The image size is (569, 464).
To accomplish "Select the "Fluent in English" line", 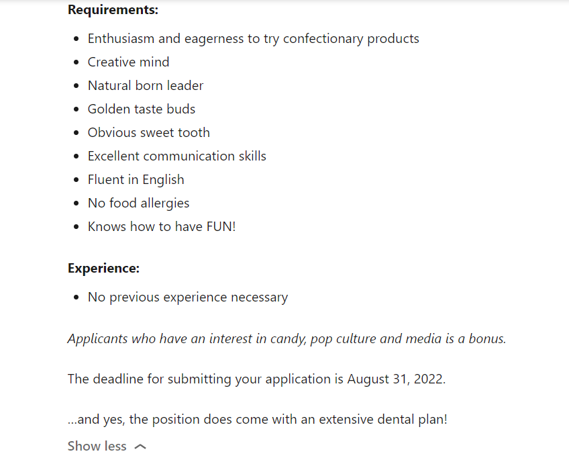I will point(136,180).
